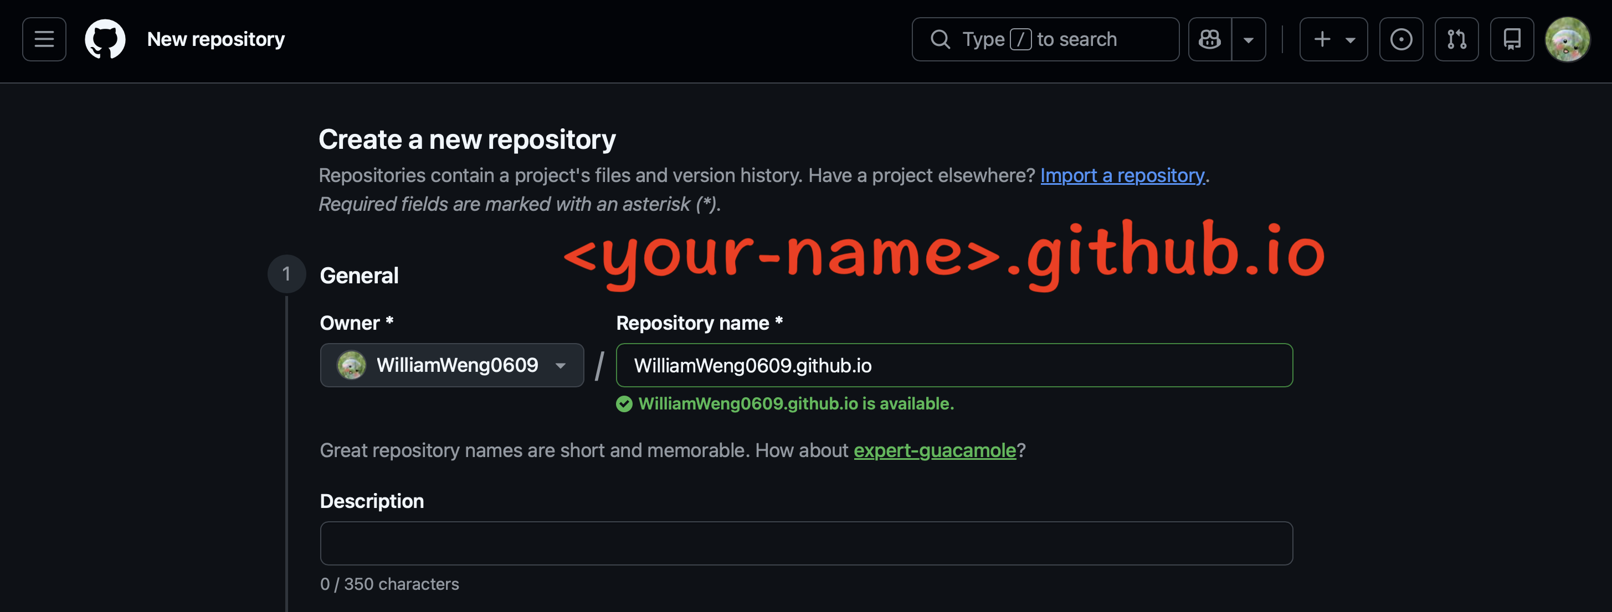Open the Pull requests icon

(x=1456, y=39)
